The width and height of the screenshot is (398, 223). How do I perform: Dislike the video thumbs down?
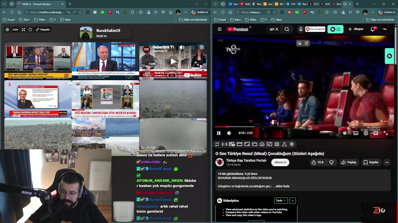coord(331,162)
